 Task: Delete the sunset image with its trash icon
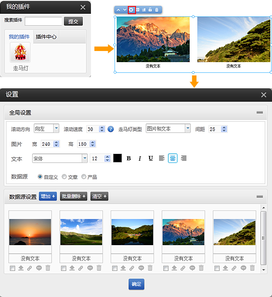(48, 268)
